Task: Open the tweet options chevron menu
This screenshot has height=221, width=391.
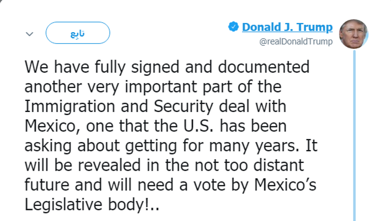Action: (x=30, y=34)
